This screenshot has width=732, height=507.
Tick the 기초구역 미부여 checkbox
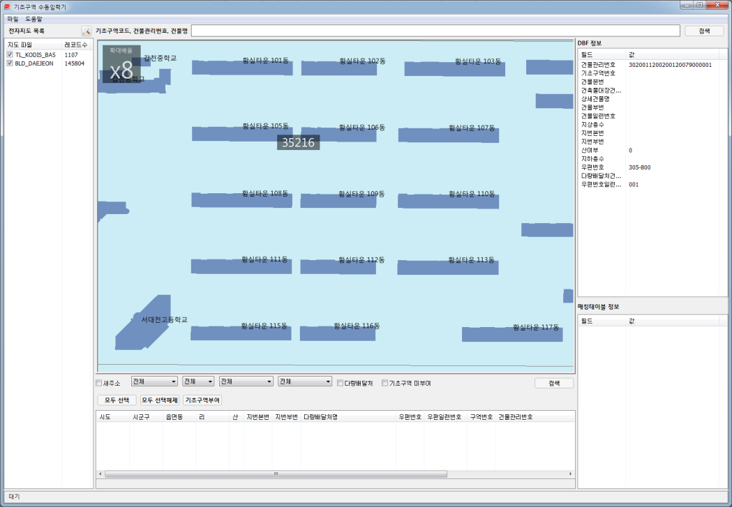click(x=384, y=383)
